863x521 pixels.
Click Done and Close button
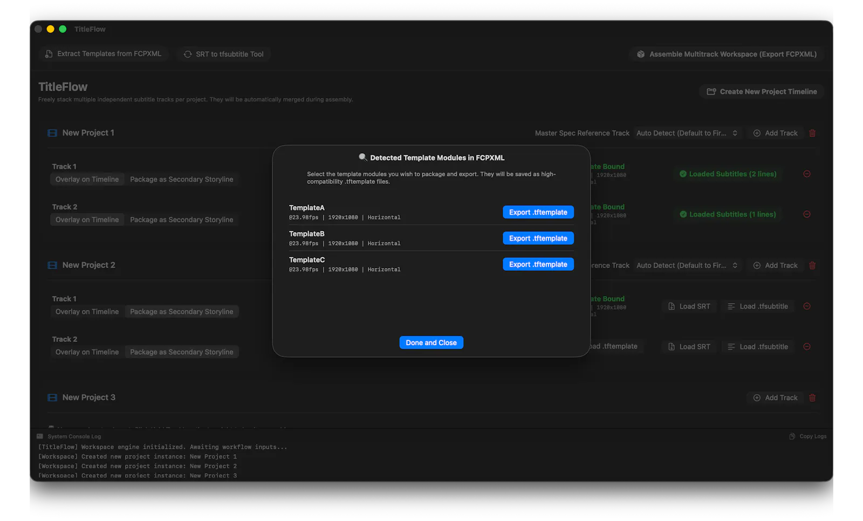click(x=431, y=342)
